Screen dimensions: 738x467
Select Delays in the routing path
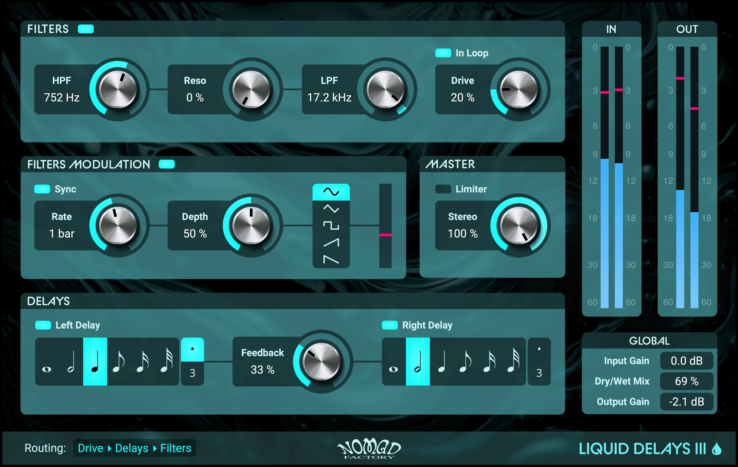pos(131,448)
